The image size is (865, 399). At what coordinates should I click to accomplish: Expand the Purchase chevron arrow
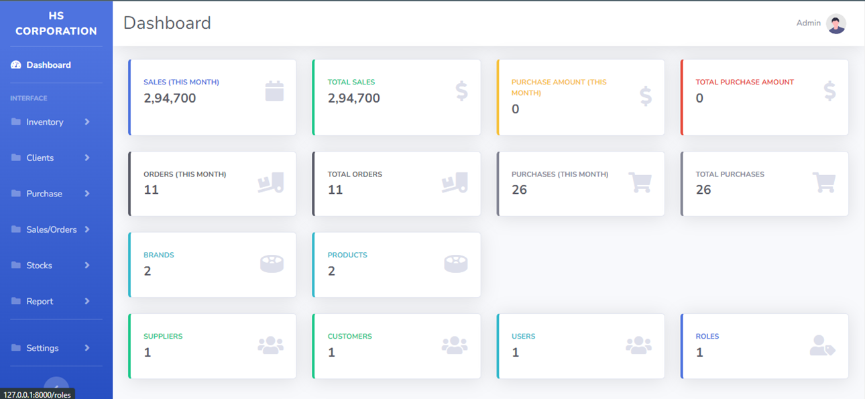pos(87,194)
